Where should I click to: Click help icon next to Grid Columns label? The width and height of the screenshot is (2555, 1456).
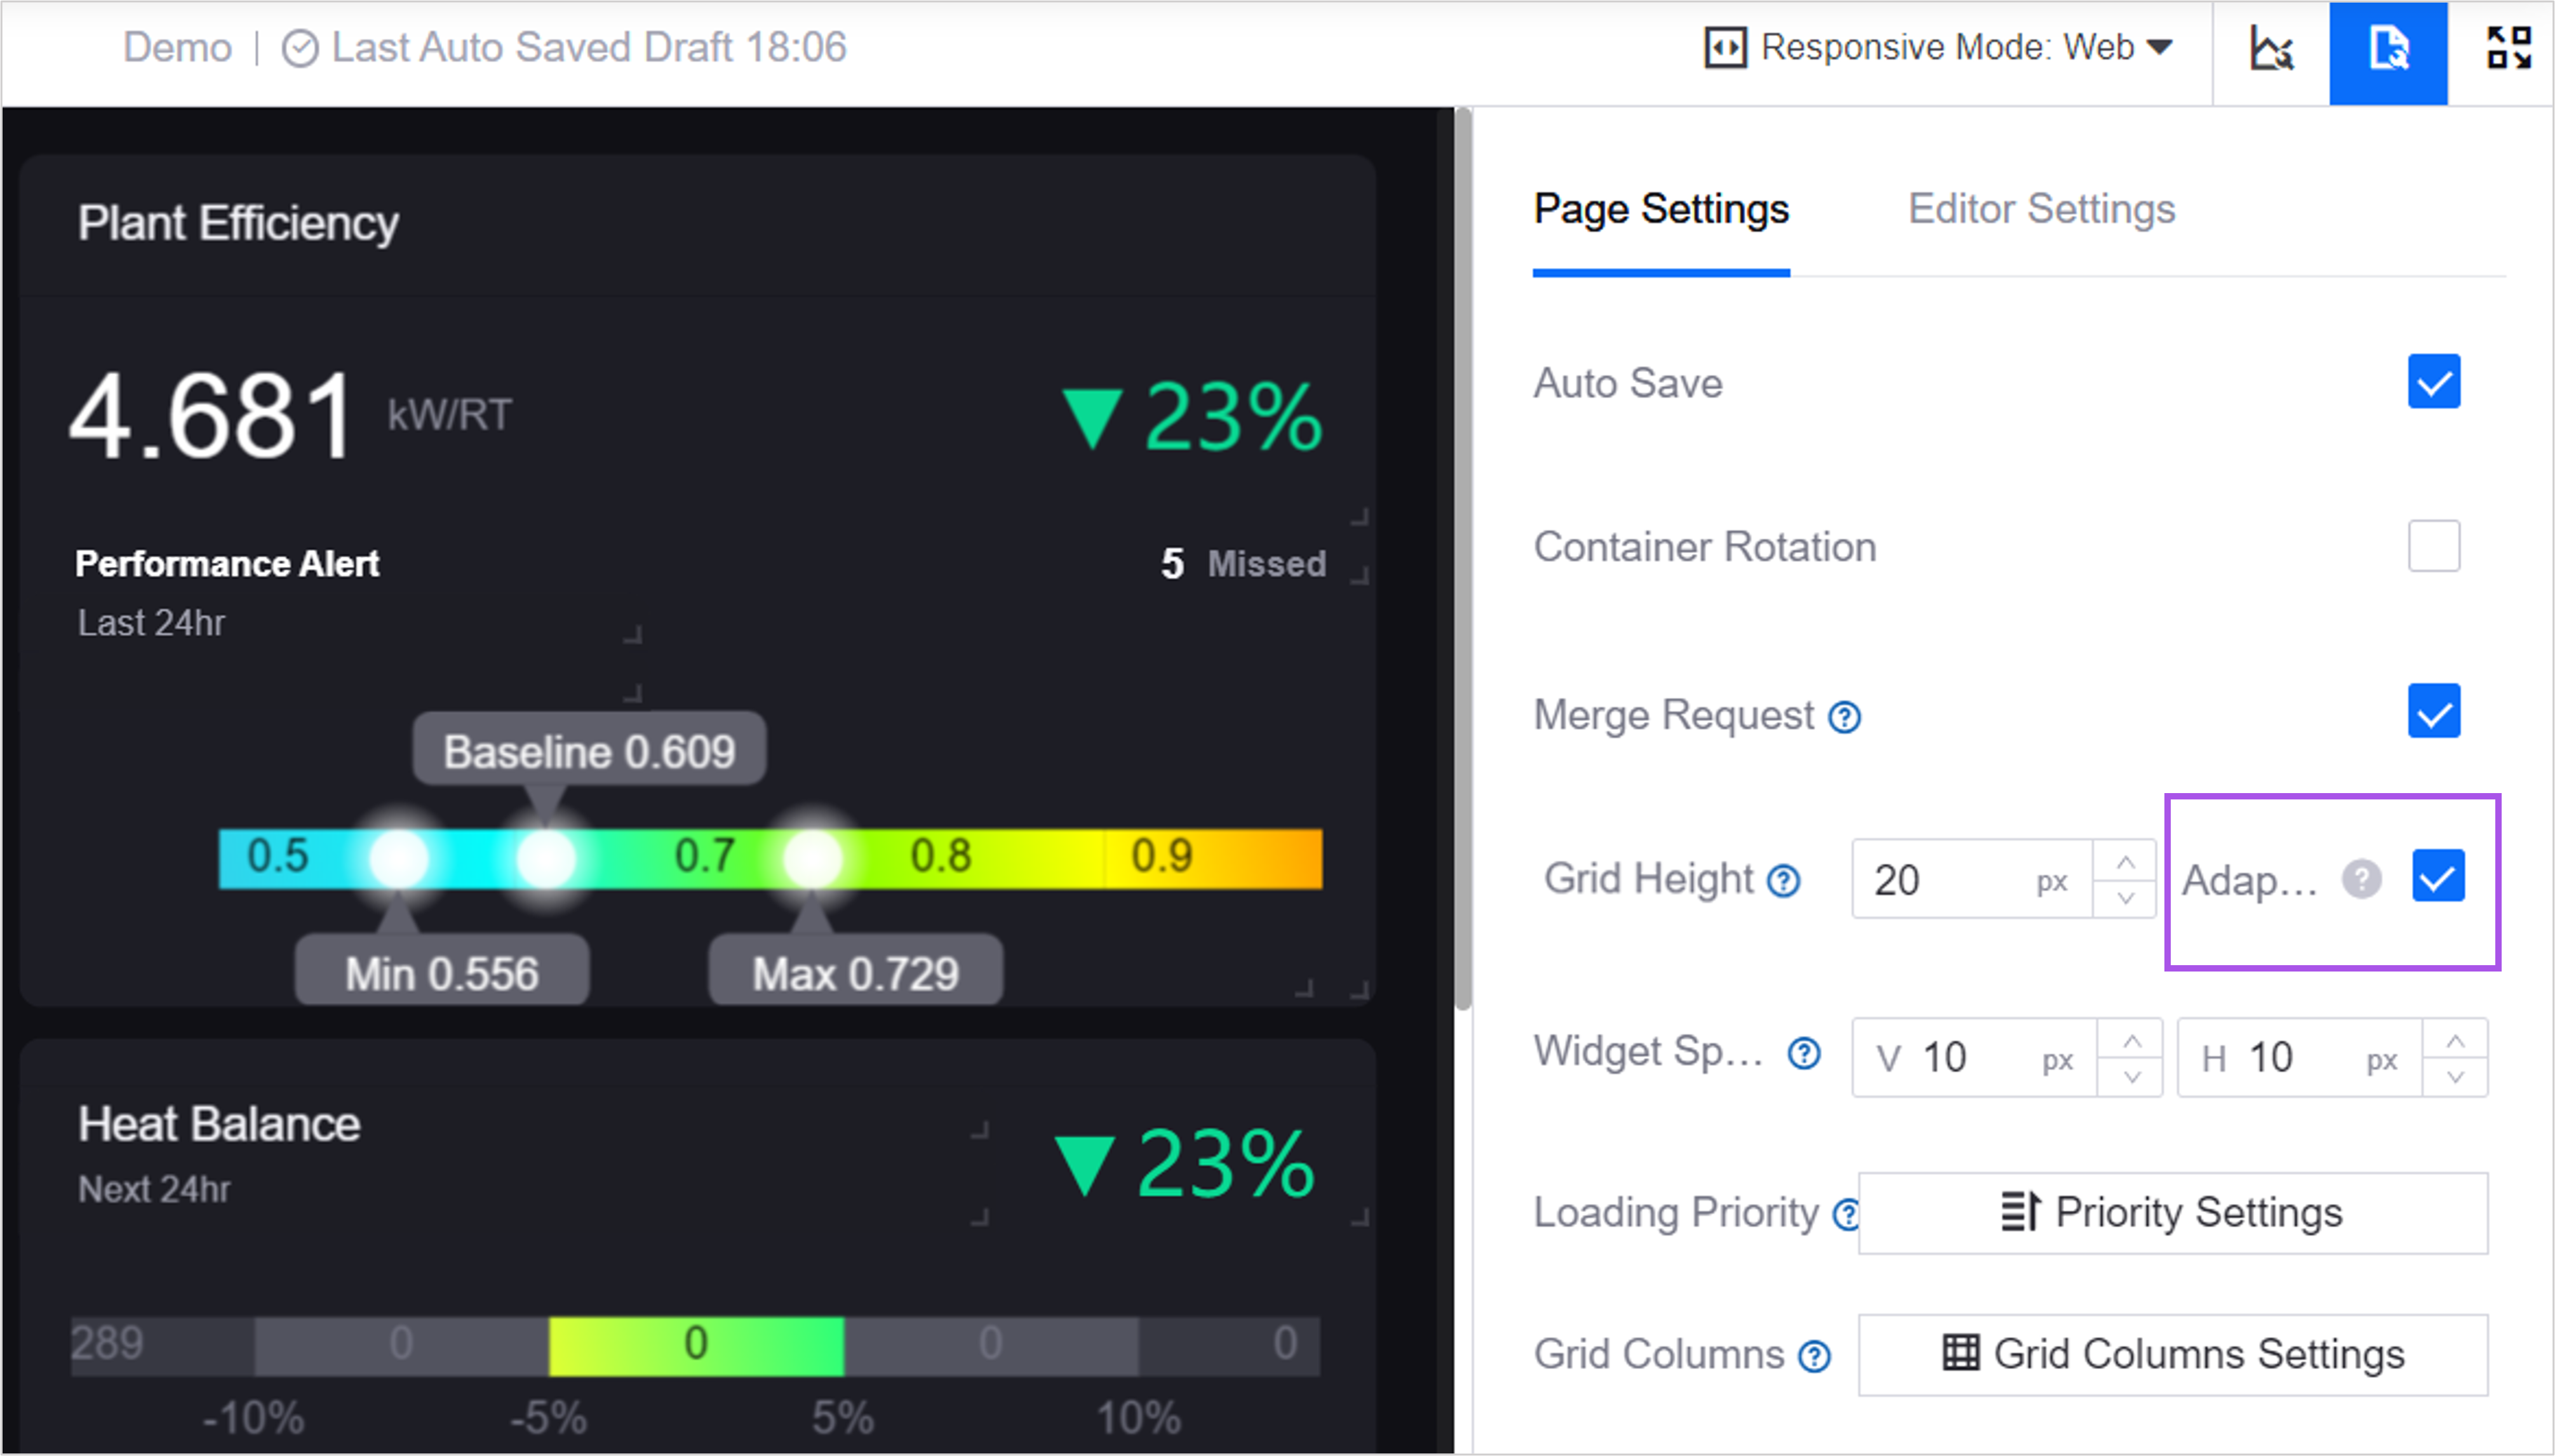[1814, 1356]
